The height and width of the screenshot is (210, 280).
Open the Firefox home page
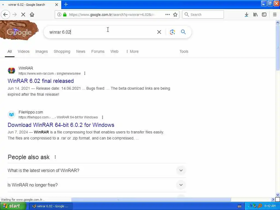pyautogui.click(x=32, y=15)
